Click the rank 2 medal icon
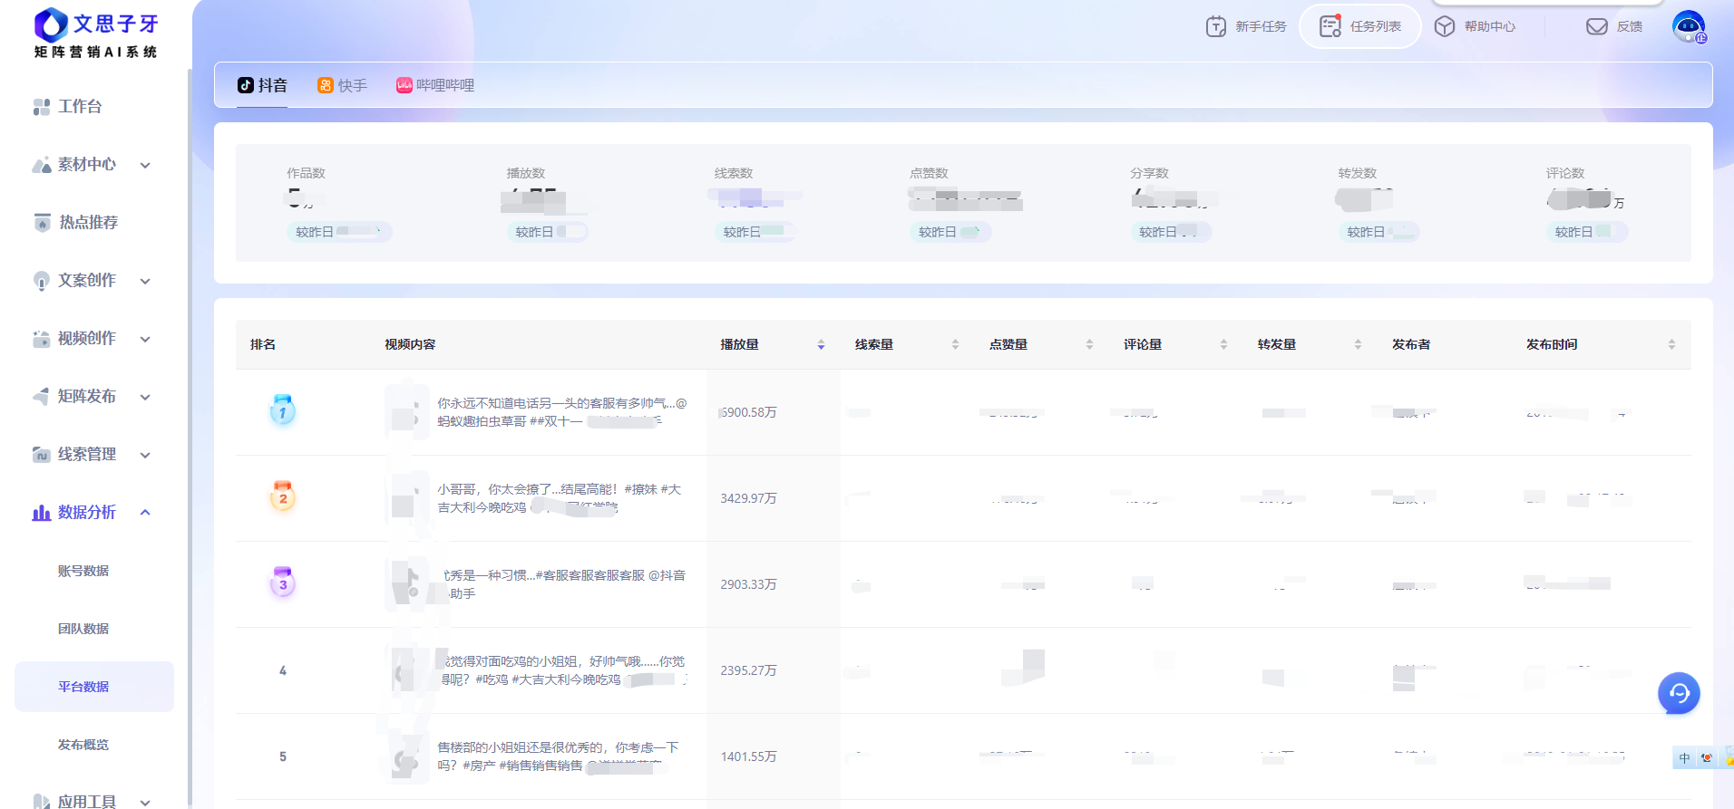This screenshot has height=809, width=1734. pyautogui.click(x=283, y=496)
